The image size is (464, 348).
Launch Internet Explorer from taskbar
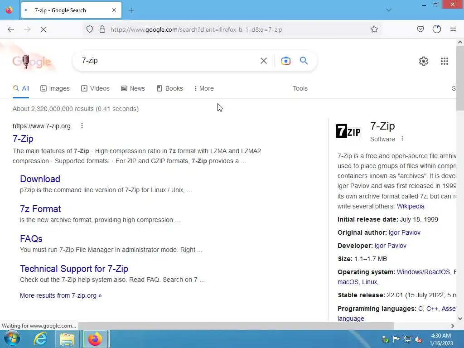pos(40,339)
